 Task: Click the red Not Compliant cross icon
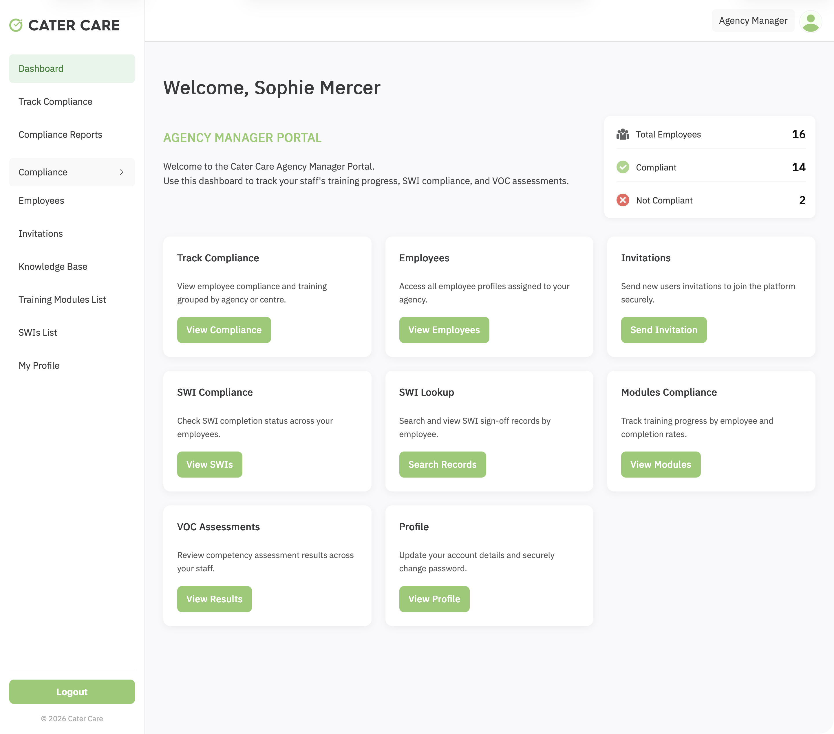click(x=623, y=200)
